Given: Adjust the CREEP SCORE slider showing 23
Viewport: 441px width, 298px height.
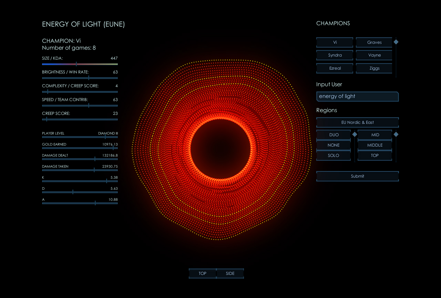Looking at the screenshot, I should point(80,119).
